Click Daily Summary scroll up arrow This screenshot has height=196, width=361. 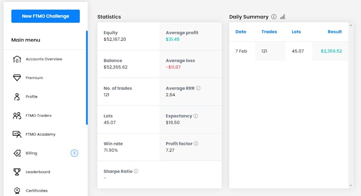click(x=350, y=25)
